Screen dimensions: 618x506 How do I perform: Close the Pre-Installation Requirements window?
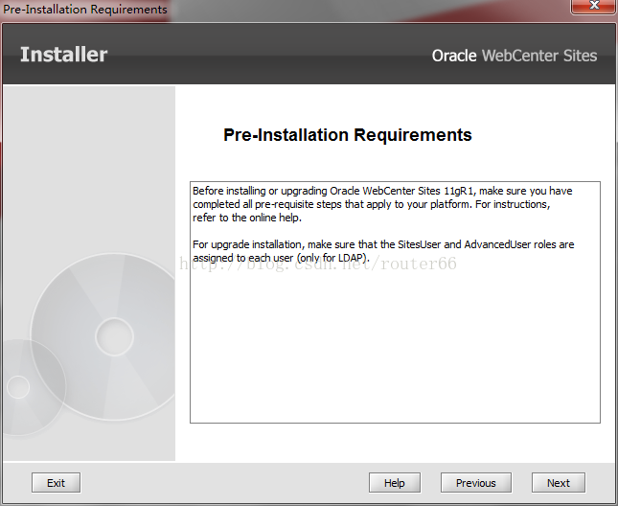pyautogui.click(x=593, y=6)
